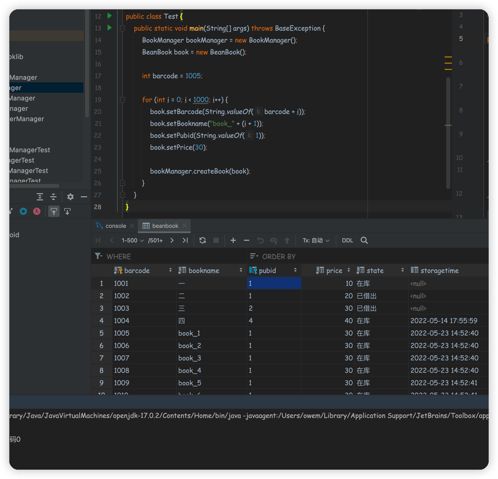Click line number 28 in the gutter
The image size is (498, 479).
click(x=98, y=207)
